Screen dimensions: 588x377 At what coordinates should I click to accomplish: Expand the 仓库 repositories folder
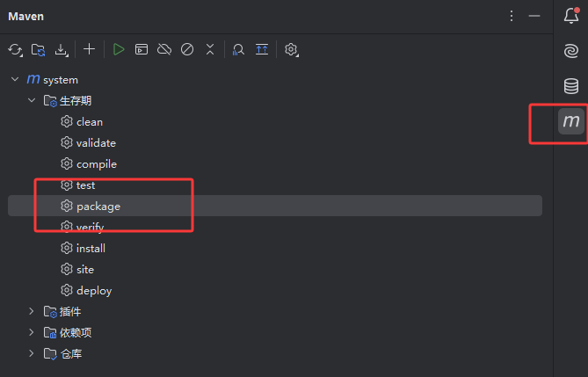tap(32, 353)
